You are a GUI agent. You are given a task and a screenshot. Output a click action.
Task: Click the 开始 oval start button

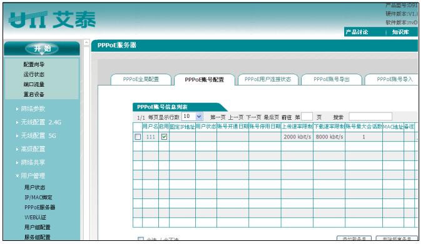(x=42, y=49)
